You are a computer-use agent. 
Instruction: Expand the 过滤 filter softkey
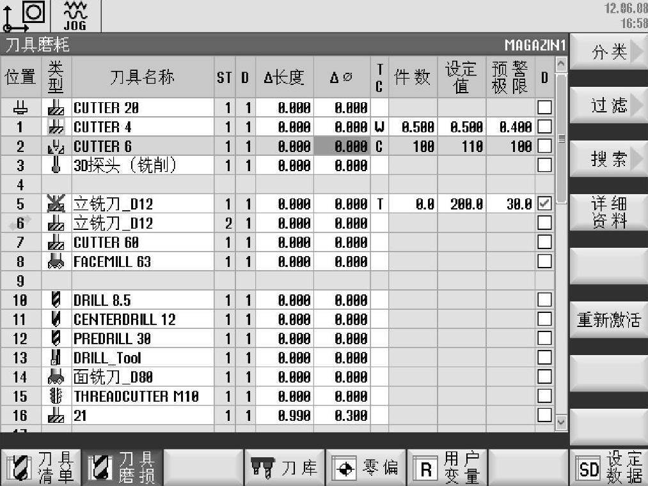(x=608, y=105)
